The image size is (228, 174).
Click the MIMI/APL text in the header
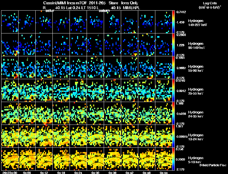pos(131,8)
